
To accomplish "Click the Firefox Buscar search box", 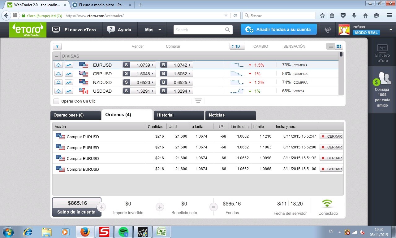I will (279, 15).
